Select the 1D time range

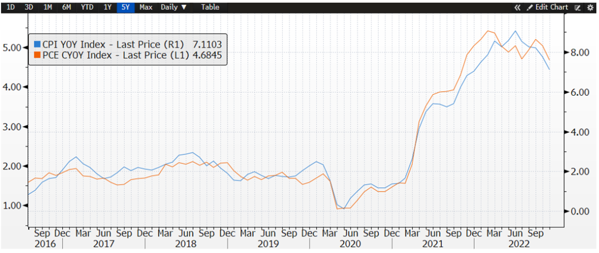[11, 7]
